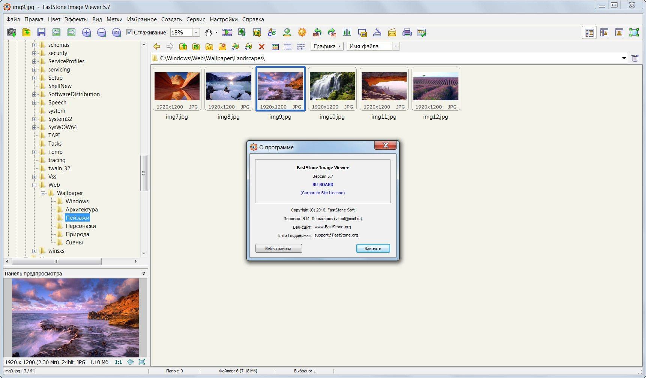Click the go up folder icon
Image resolution: width=646 pixels, height=378 pixels.
pyautogui.click(x=183, y=46)
